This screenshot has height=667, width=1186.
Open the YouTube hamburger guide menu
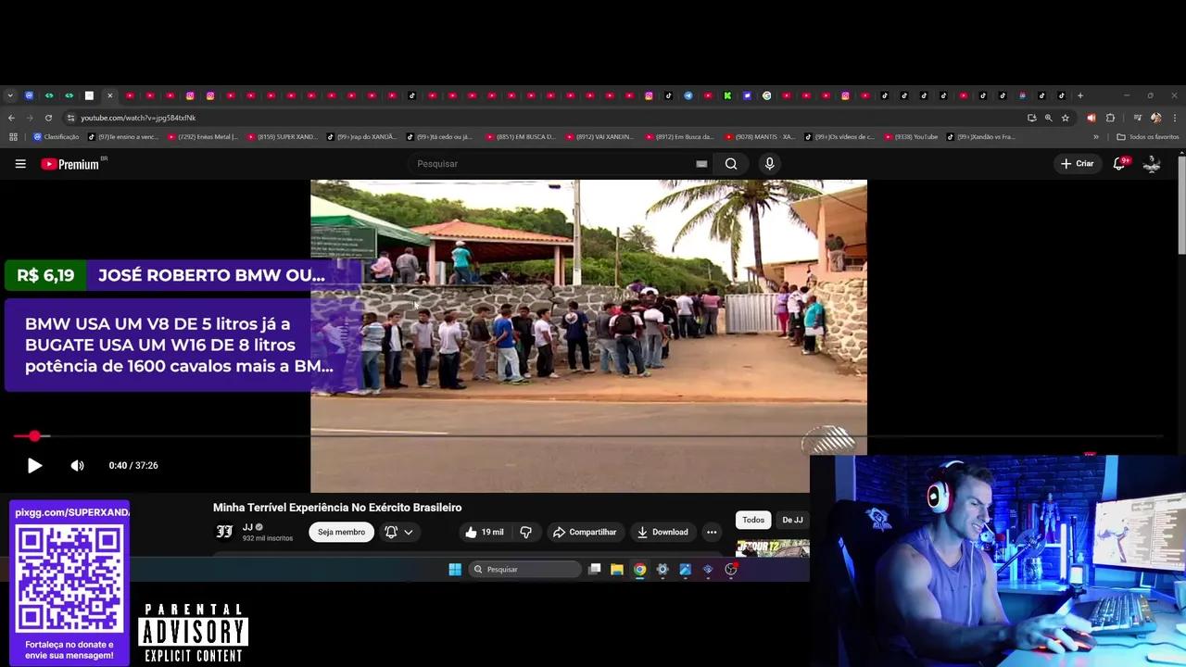[20, 164]
